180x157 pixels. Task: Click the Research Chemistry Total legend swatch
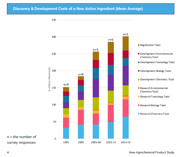click(139, 114)
